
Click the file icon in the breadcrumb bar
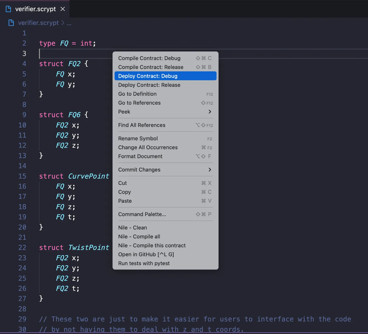pyautogui.click(x=11, y=23)
